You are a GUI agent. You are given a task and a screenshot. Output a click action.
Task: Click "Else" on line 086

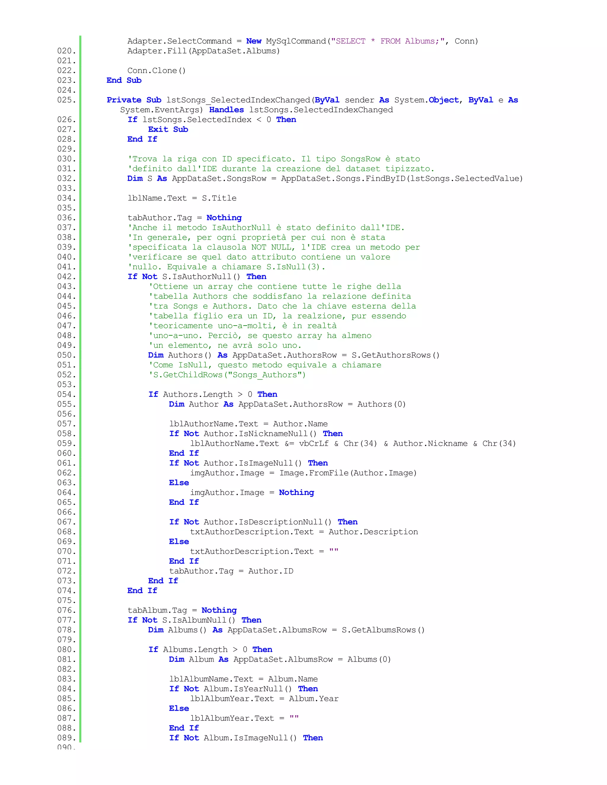click(179, 709)
